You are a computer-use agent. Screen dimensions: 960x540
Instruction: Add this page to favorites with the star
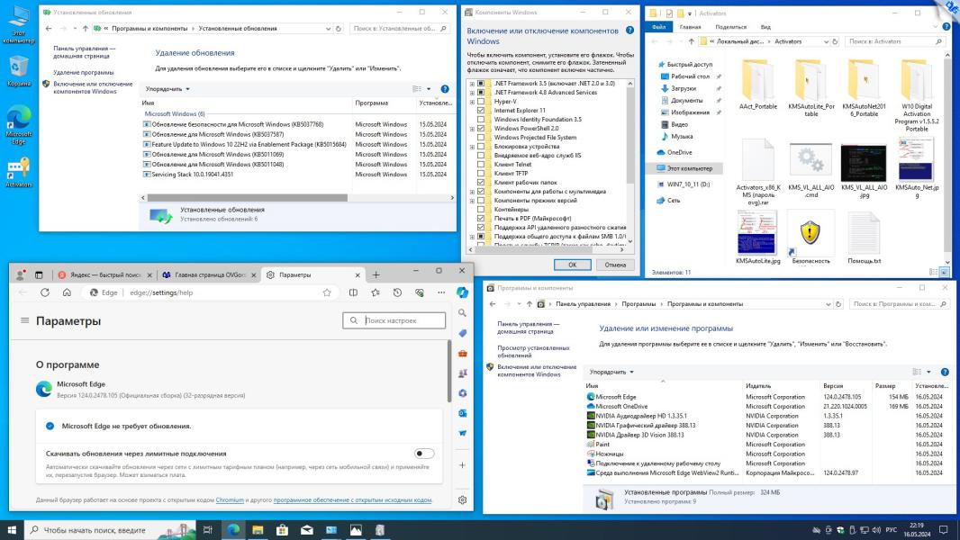point(327,292)
